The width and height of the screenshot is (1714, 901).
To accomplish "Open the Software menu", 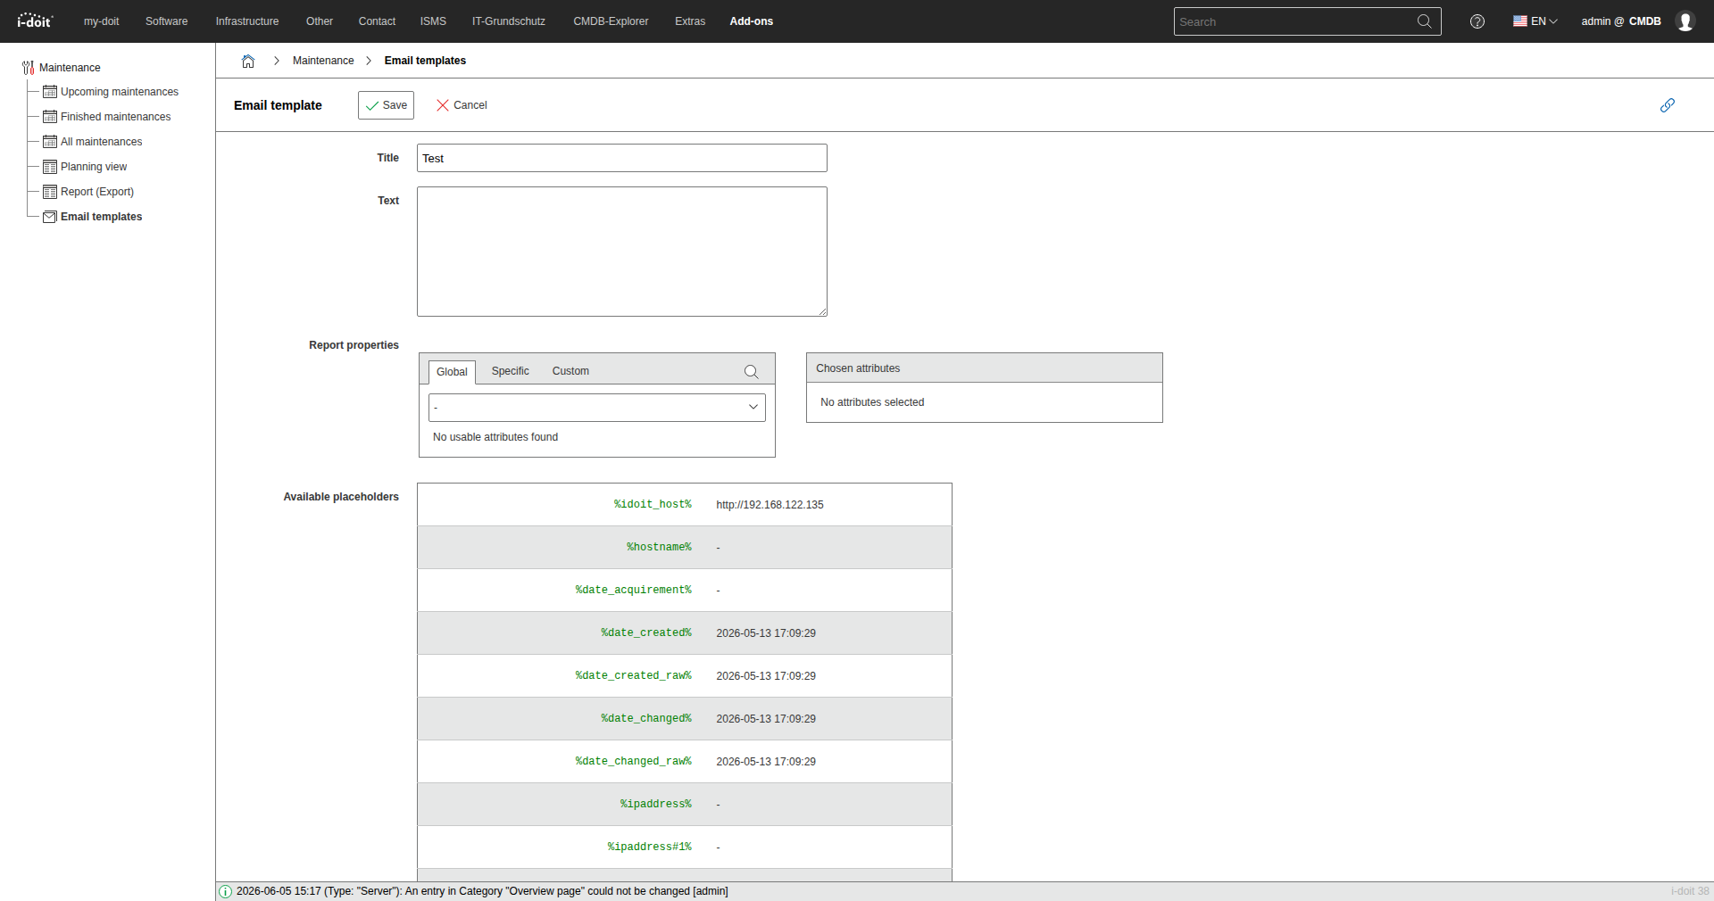I will 166,21.
